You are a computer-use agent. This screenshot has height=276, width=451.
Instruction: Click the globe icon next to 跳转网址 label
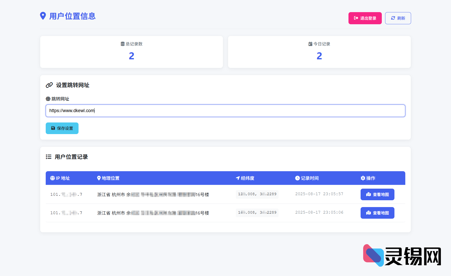coord(48,99)
